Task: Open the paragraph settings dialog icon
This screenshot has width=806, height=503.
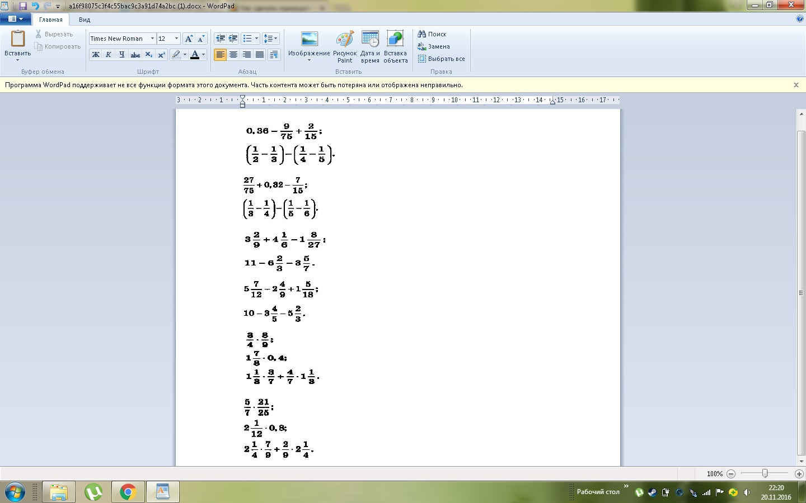Action: (x=274, y=55)
